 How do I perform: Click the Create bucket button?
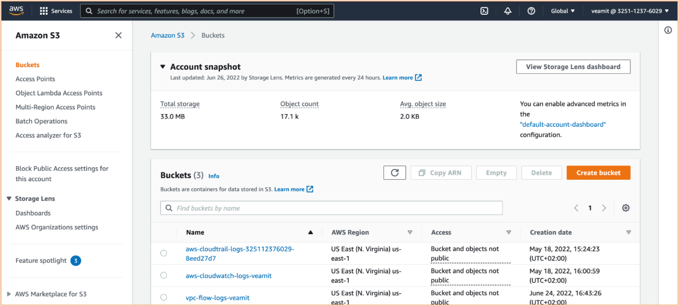pos(599,173)
